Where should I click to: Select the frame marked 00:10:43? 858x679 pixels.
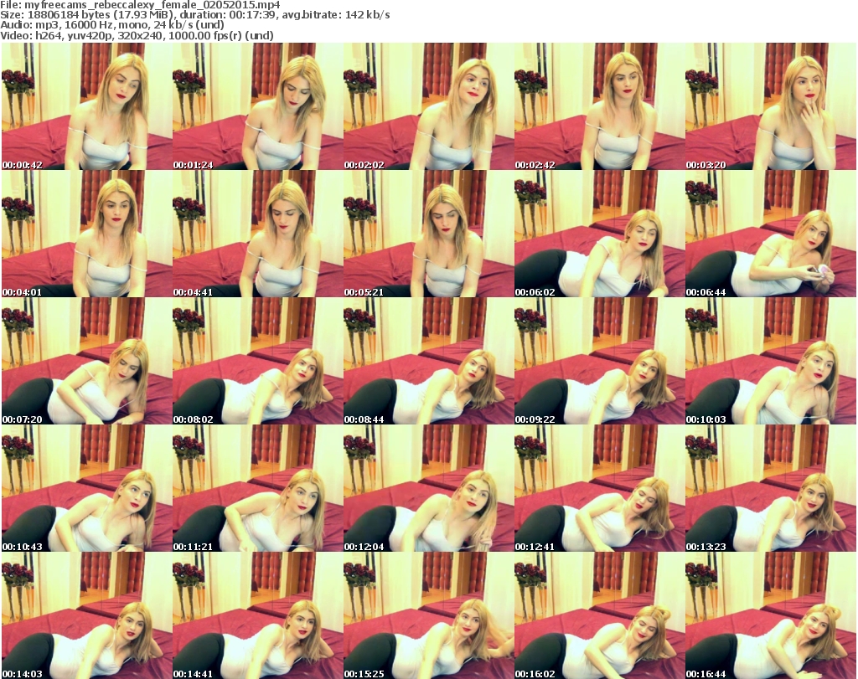87,488
